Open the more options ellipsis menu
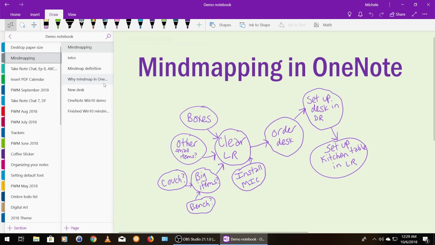This screenshot has height=245, width=435. [x=425, y=14]
